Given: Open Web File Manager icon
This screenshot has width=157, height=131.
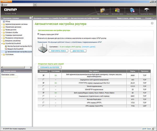Looking at the screenshot, I should [x=103, y=10].
